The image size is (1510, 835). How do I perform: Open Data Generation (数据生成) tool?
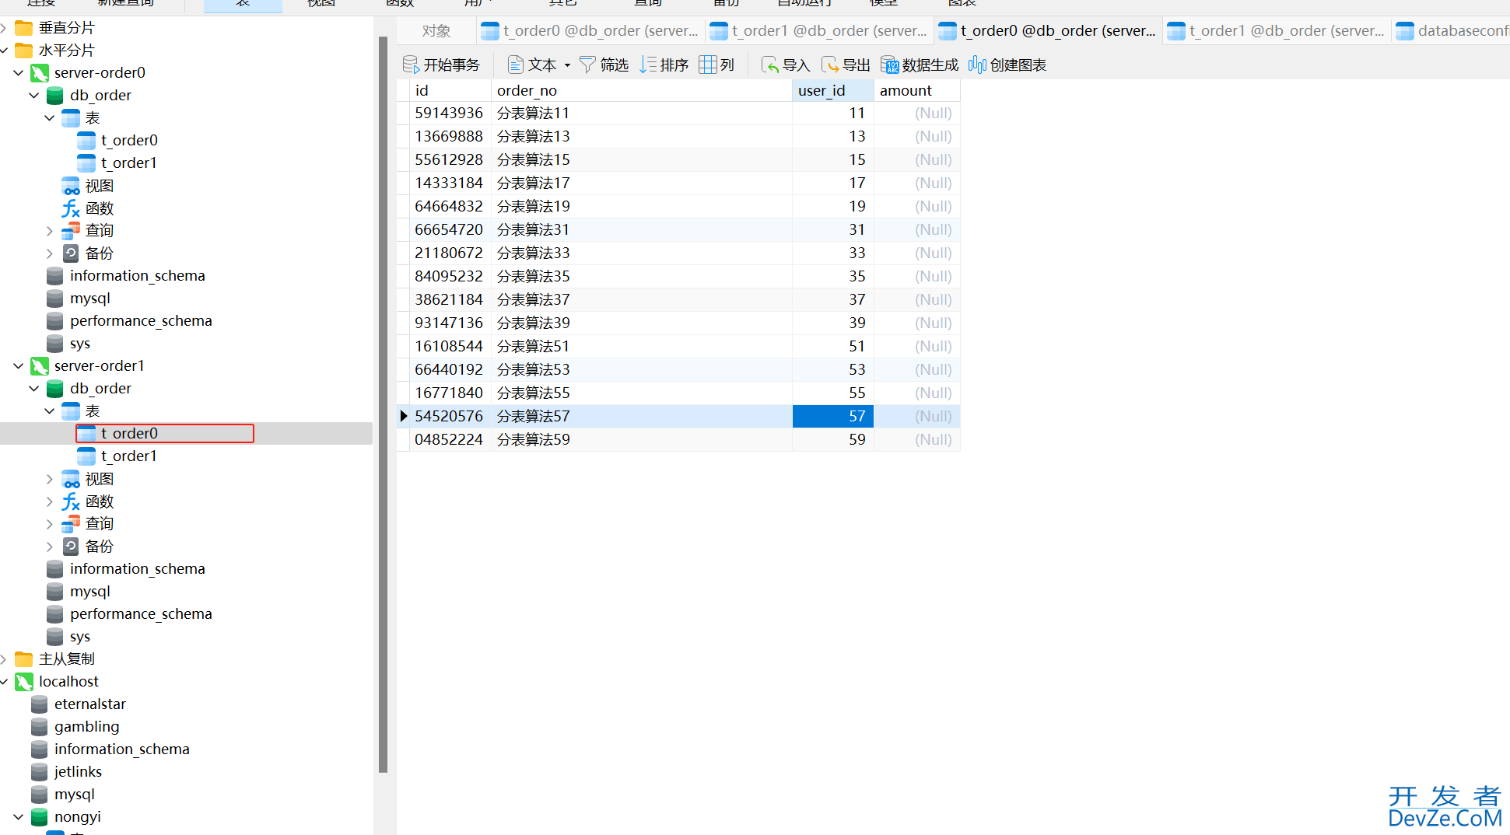tap(920, 65)
